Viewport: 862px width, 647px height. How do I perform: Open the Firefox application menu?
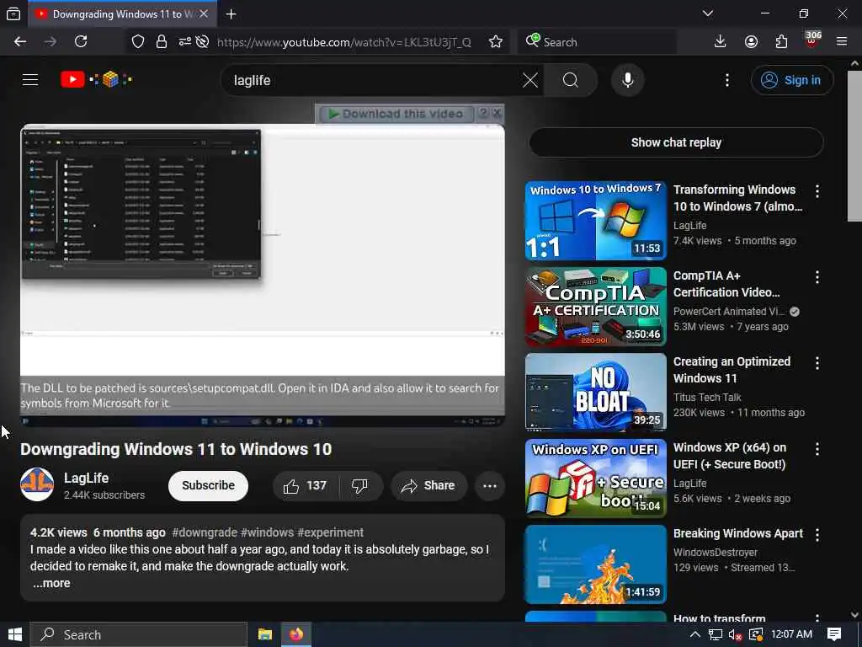841,42
